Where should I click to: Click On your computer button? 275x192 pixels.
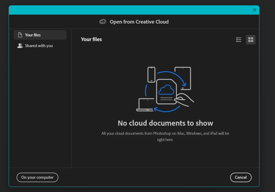coord(37,177)
